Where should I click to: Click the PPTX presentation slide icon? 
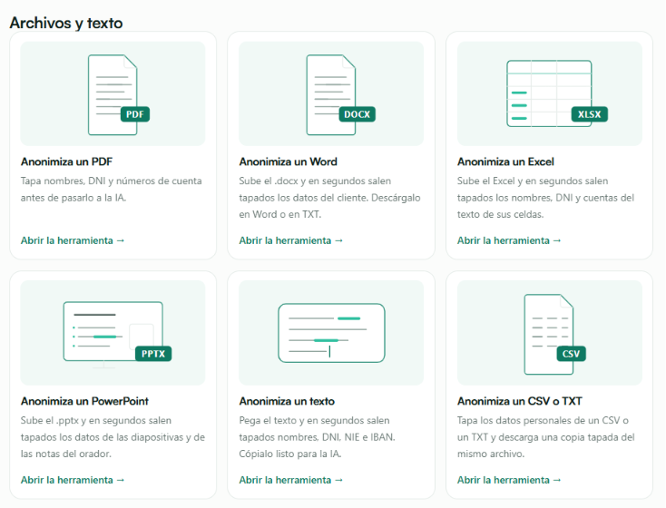point(117,334)
